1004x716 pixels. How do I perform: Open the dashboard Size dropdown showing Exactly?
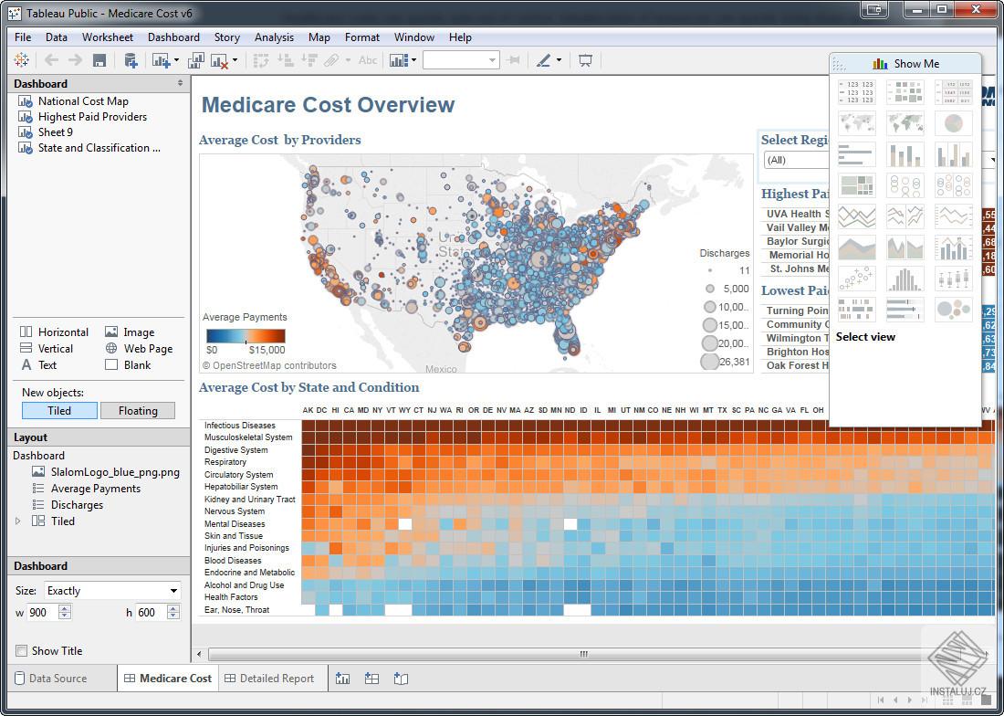tap(110, 591)
